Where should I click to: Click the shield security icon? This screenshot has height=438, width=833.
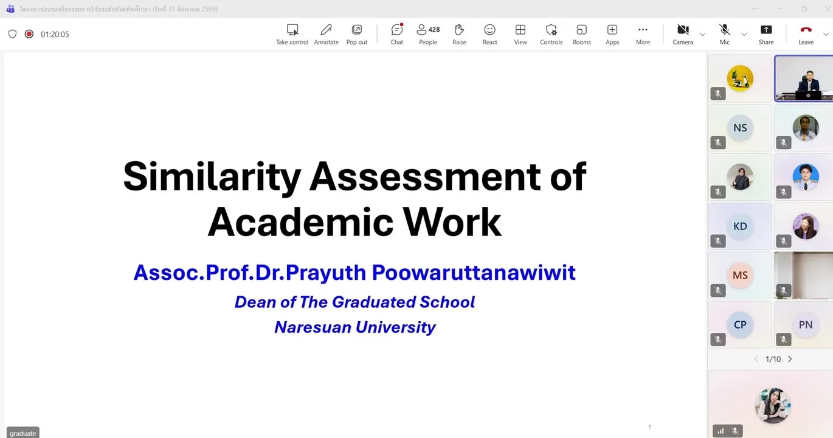pos(12,34)
